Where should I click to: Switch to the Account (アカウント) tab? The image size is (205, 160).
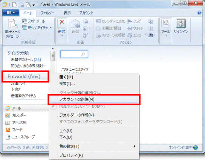[x=86, y=13]
